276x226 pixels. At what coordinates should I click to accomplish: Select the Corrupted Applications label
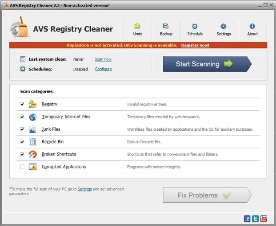tap(64, 167)
